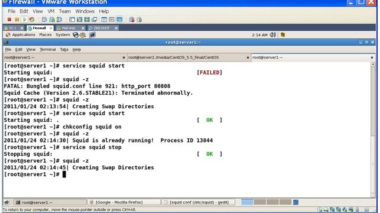
Task: Click the 2:14 AM panel clock
Action: click(x=259, y=35)
